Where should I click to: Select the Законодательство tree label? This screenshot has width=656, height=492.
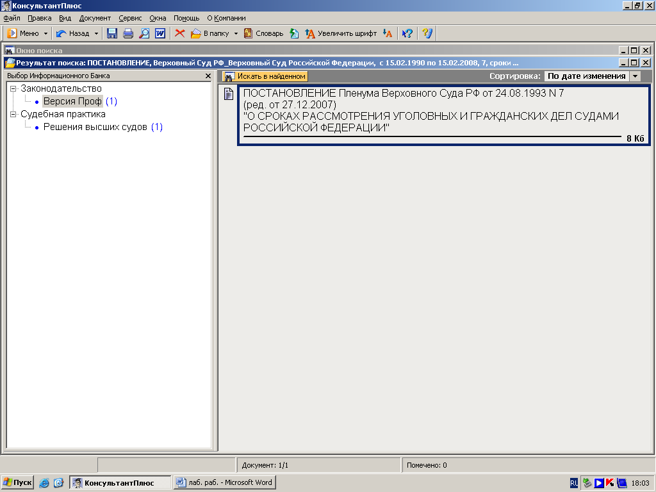[61, 88]
